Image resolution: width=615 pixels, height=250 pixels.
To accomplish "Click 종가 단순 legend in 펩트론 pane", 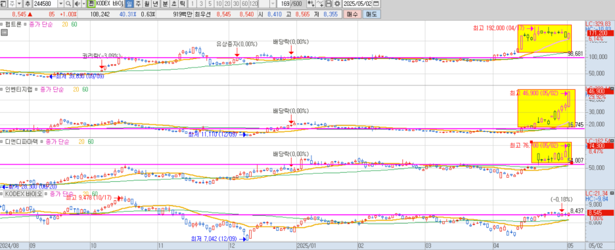I will coord(42,24).
